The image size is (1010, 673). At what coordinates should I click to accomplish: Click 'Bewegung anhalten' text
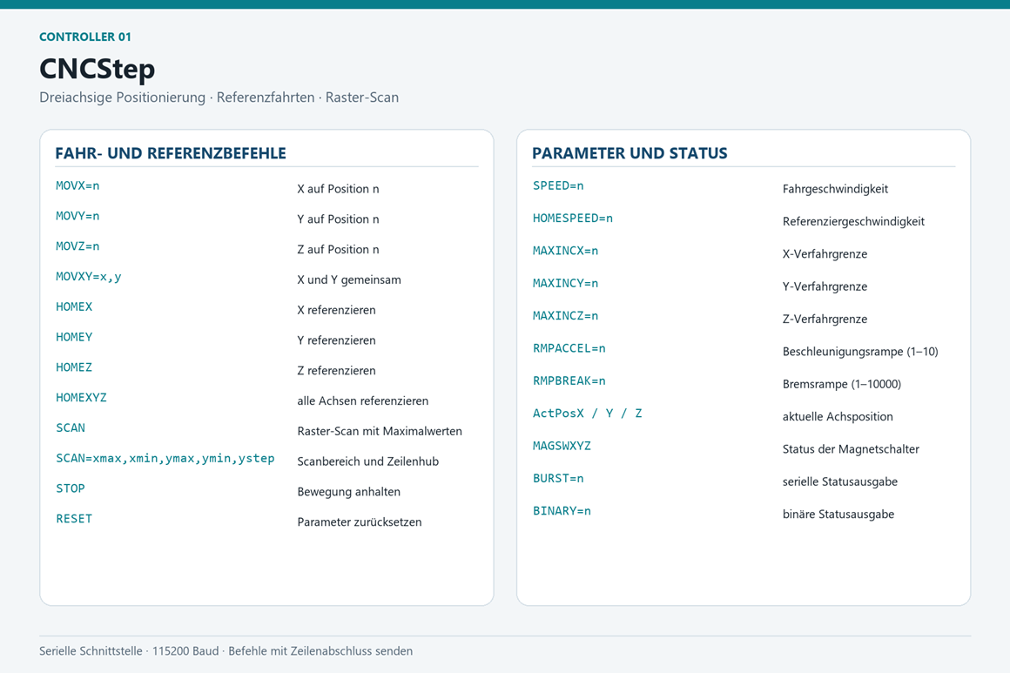348,491
